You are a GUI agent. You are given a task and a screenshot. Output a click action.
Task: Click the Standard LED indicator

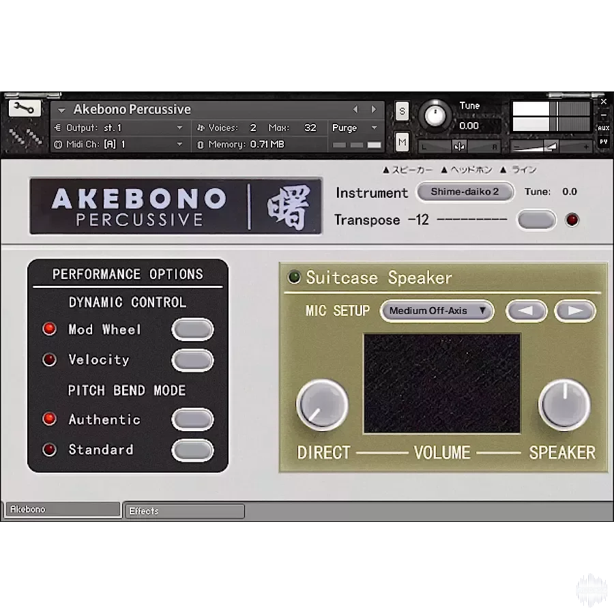(x=49, y=449)
